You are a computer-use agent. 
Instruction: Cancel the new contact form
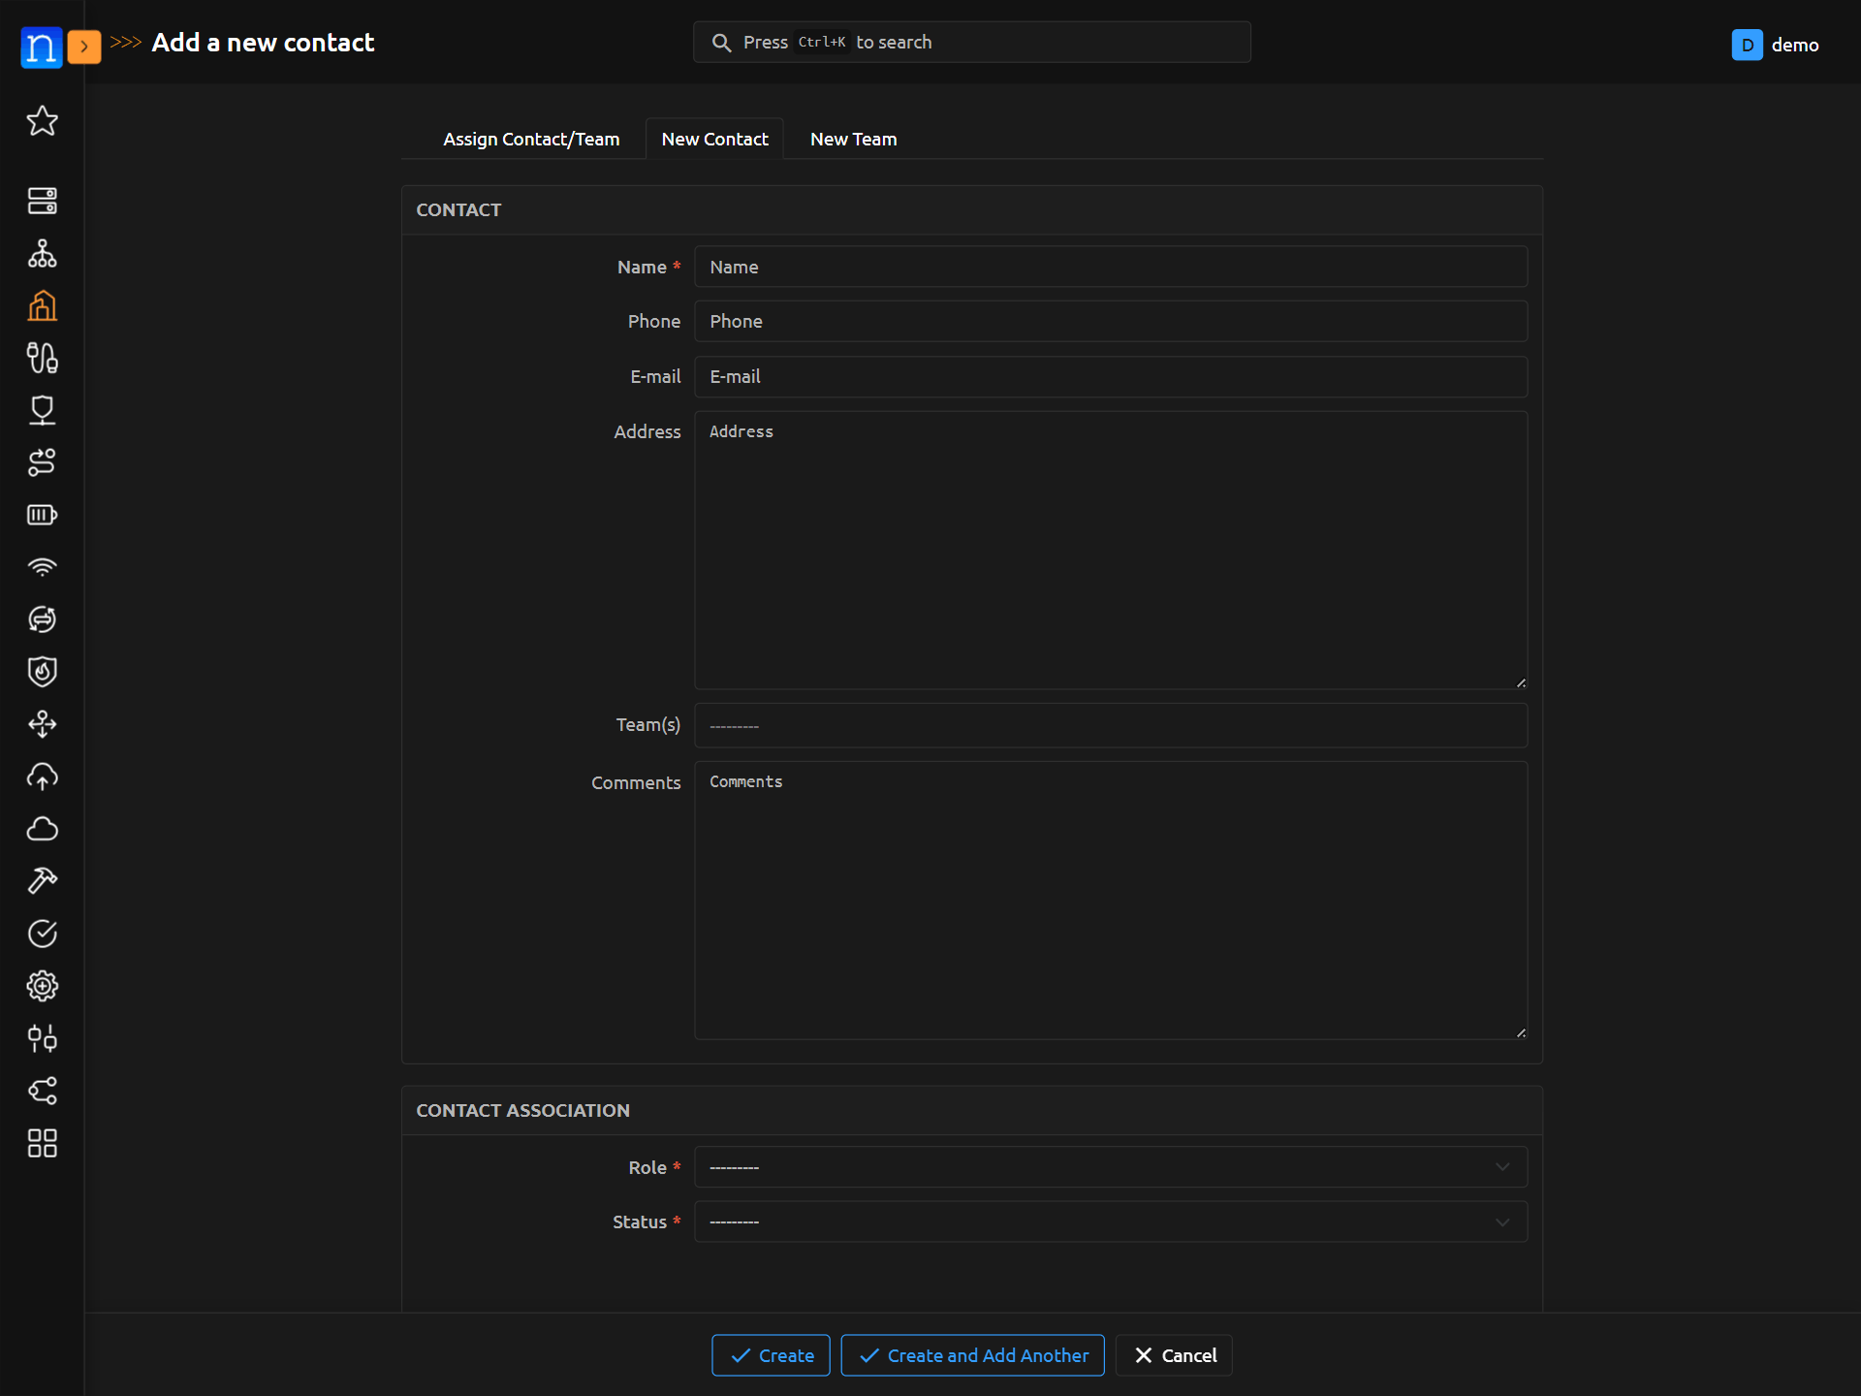tap(1174, 1355)
